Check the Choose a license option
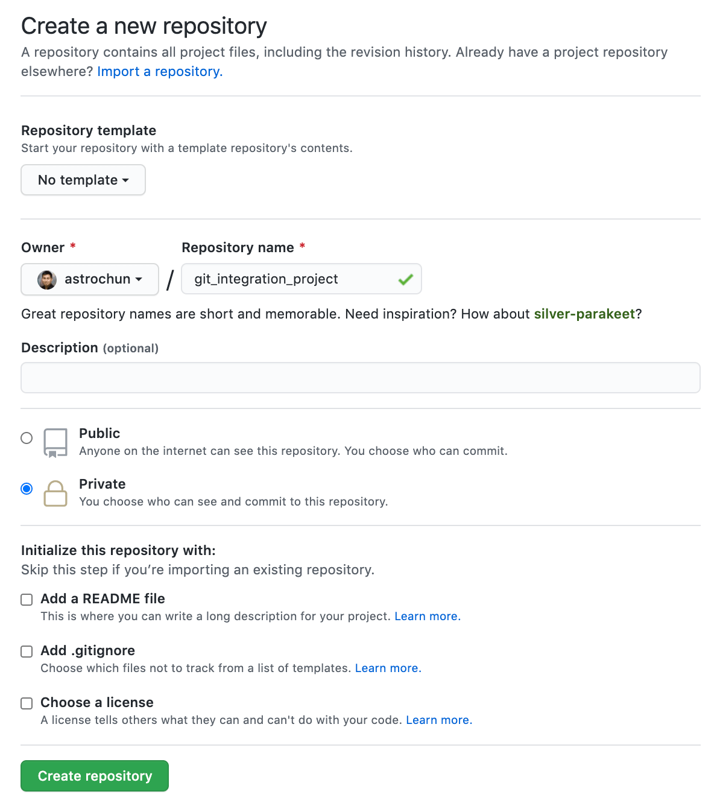 coord(26,703)
